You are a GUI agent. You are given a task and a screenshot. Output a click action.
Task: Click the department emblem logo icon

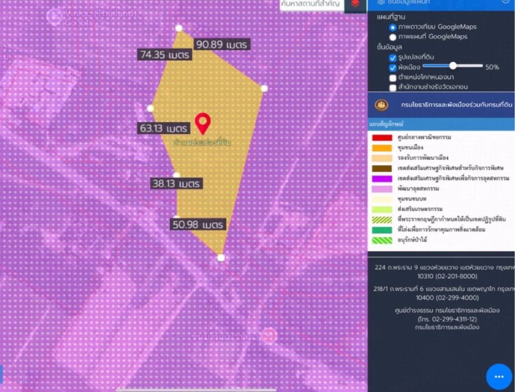click(x=381, y=105)
